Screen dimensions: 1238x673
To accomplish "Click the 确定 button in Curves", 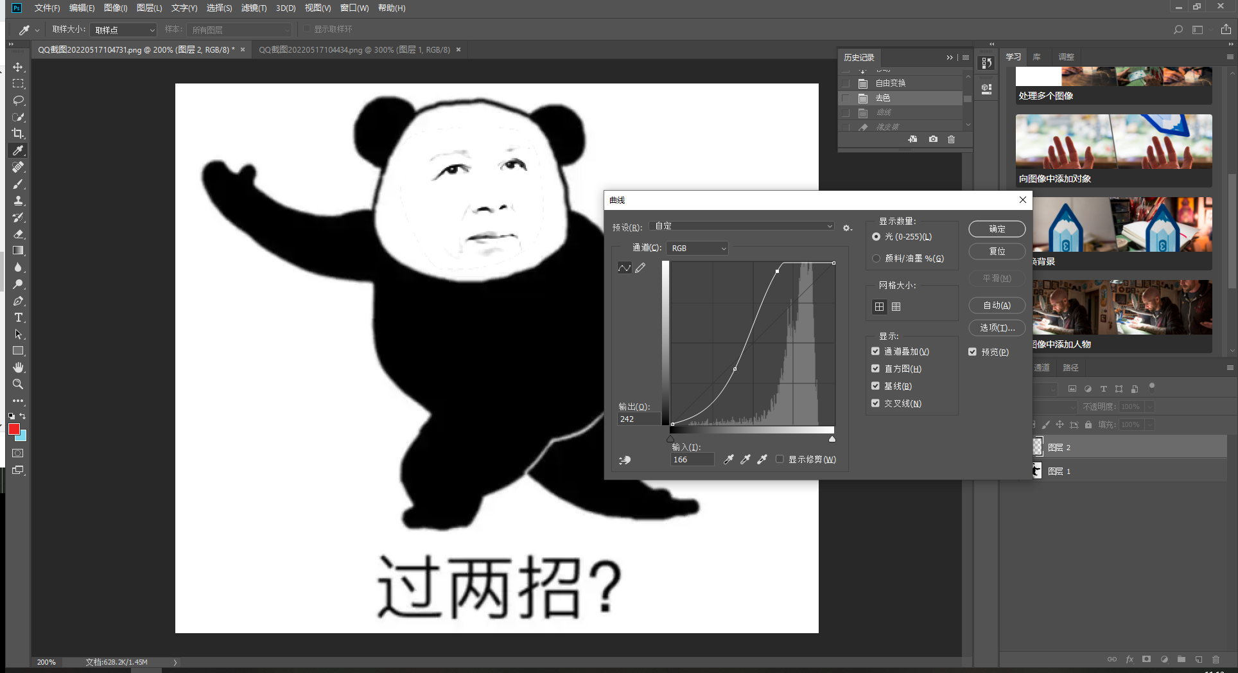I will pyautogui.click(x=997, y=229).
